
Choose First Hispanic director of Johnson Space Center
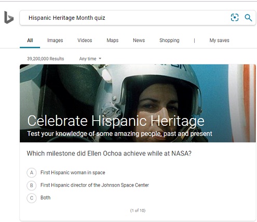(94, 185)
